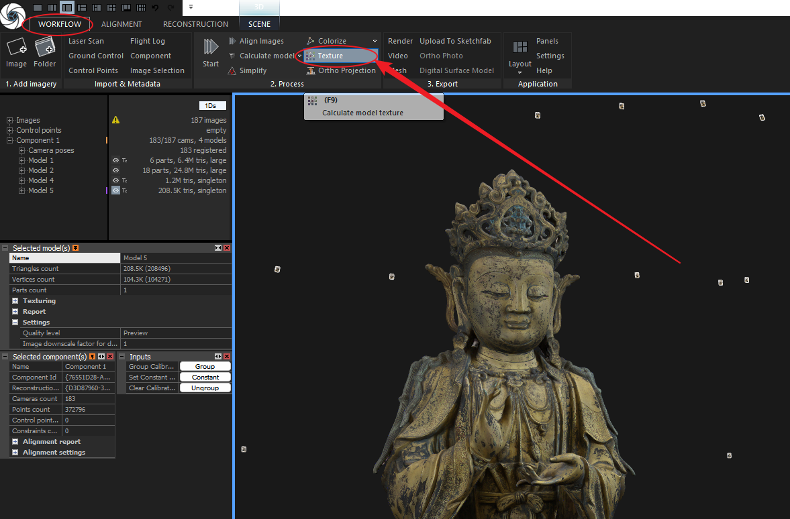790x519 pixels.
Task: Expand the Images tree node
Action: (10, 120)
